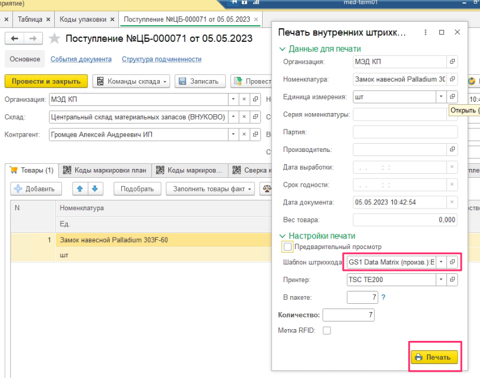Click the Добавить button
This screenshot has height=378, width=480.
(36, 189)
